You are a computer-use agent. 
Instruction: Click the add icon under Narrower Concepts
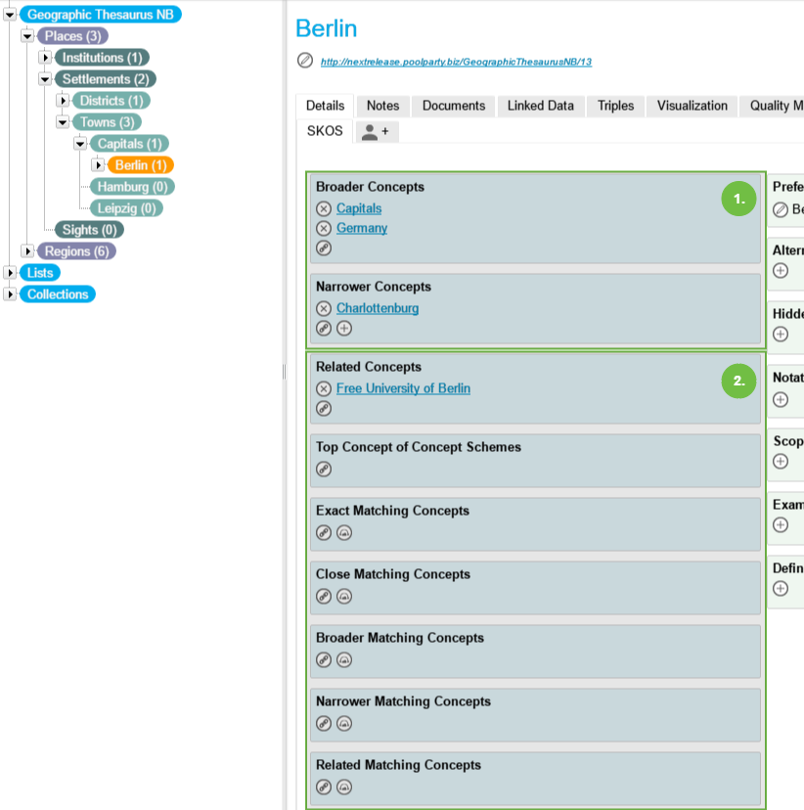point(344,328)
